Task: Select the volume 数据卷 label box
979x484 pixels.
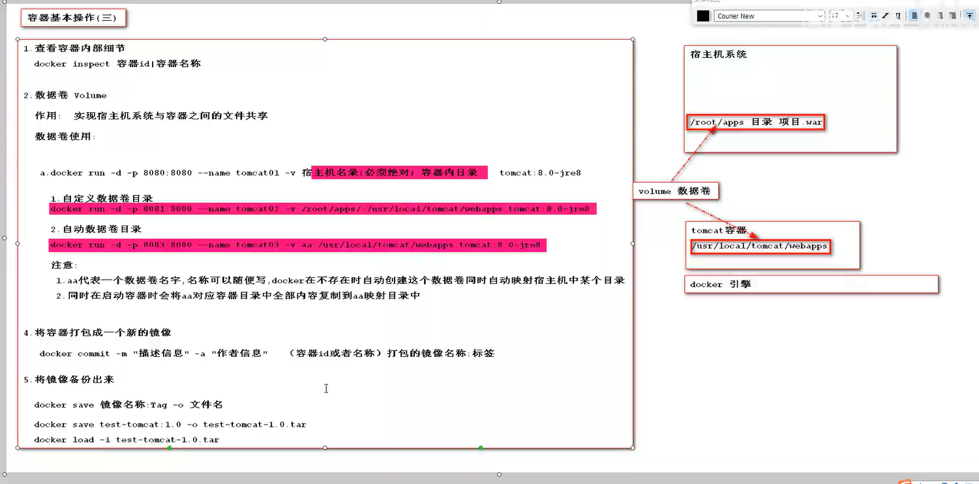Action: (x=676, y=191)
